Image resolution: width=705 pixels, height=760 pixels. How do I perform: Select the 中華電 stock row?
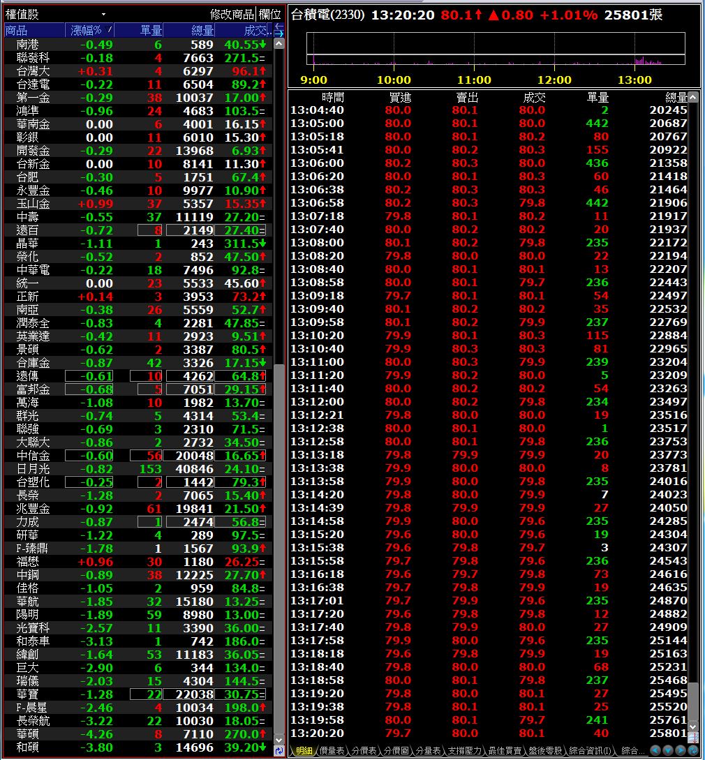point(138,270)
